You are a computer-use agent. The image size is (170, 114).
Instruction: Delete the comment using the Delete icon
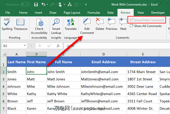point(100,24)
